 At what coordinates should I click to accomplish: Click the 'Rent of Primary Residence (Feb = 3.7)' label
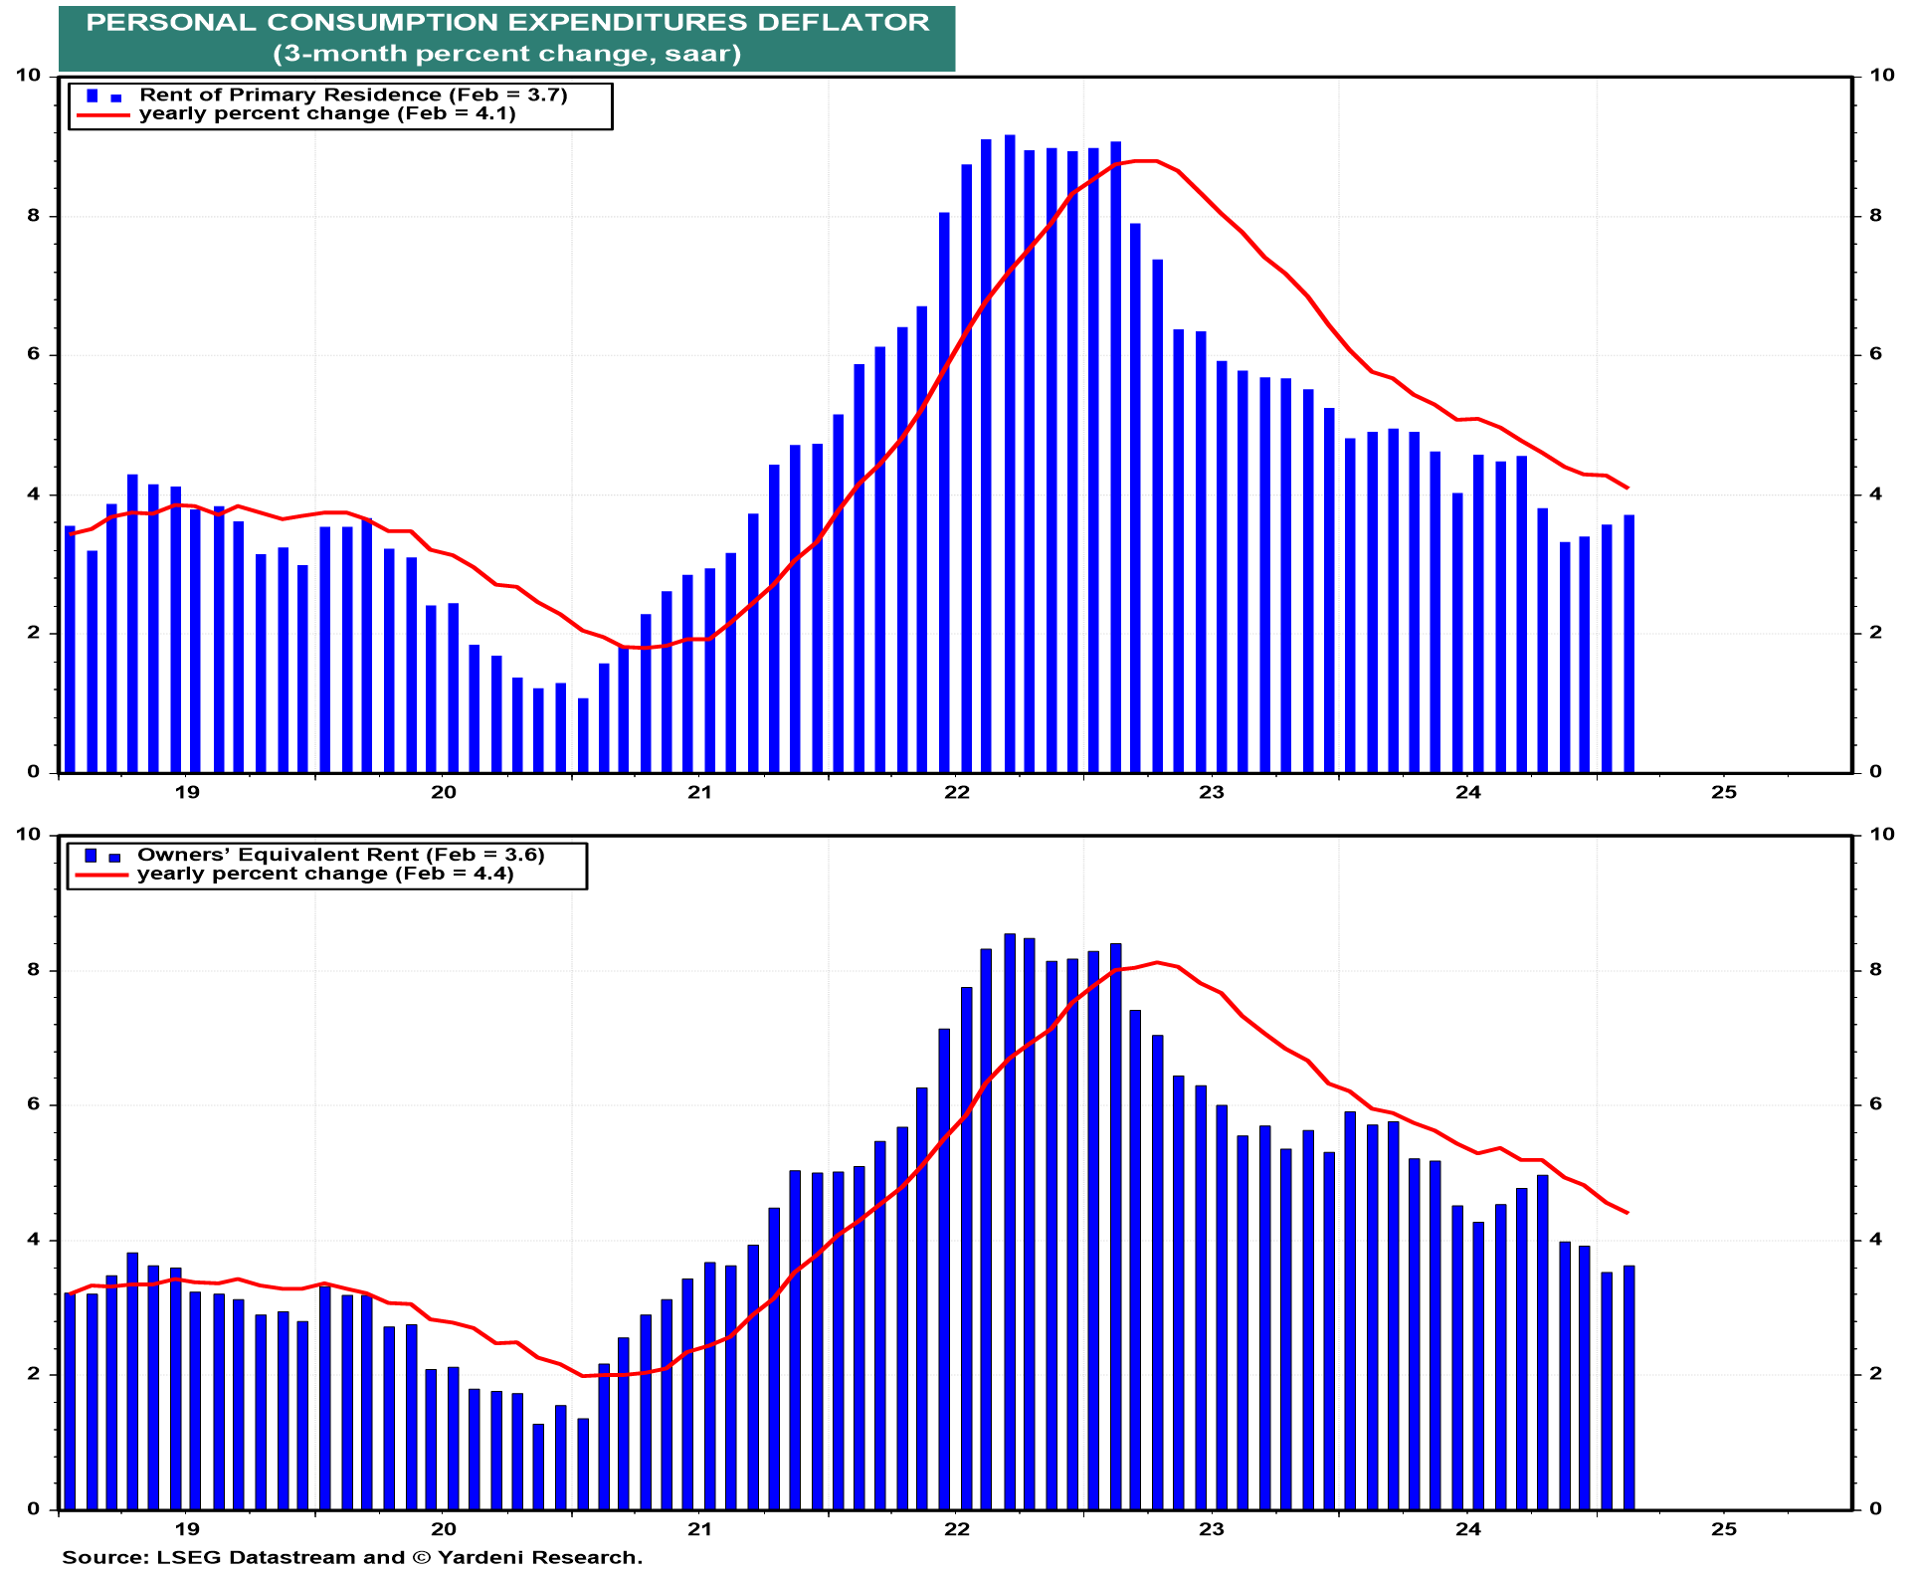(353, 95)
